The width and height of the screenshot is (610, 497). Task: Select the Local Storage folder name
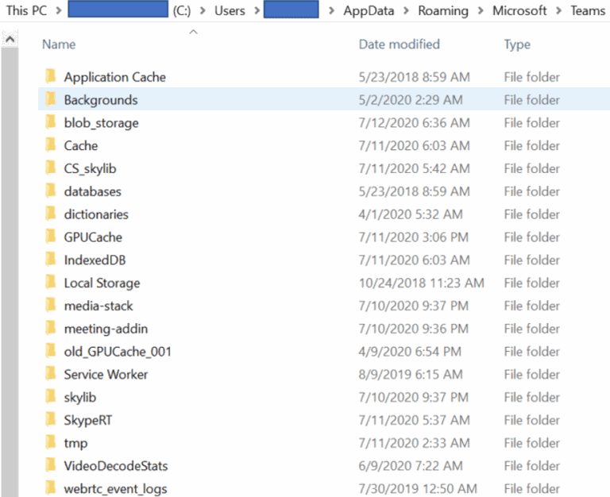102,283
